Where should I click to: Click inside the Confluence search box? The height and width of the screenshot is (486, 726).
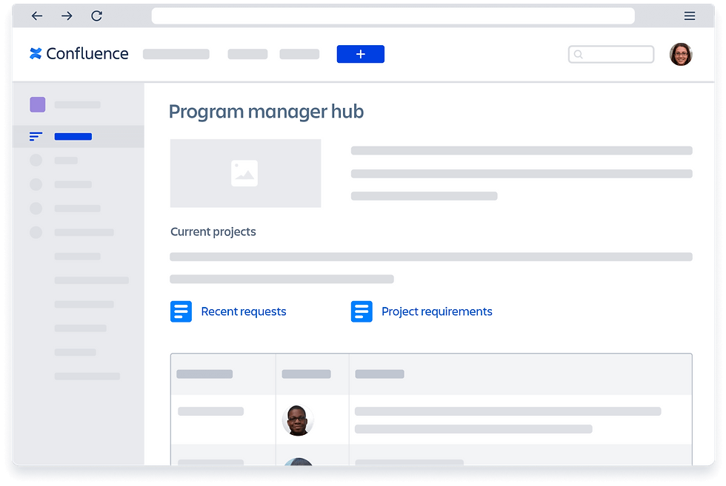(611, 54)
